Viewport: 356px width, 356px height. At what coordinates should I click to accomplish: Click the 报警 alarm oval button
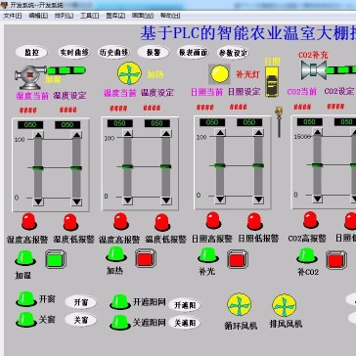coord(154,52)
